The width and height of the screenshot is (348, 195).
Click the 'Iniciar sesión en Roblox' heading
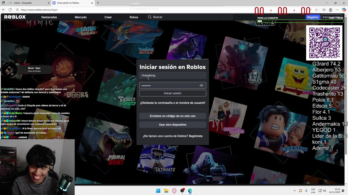point(173,67)
